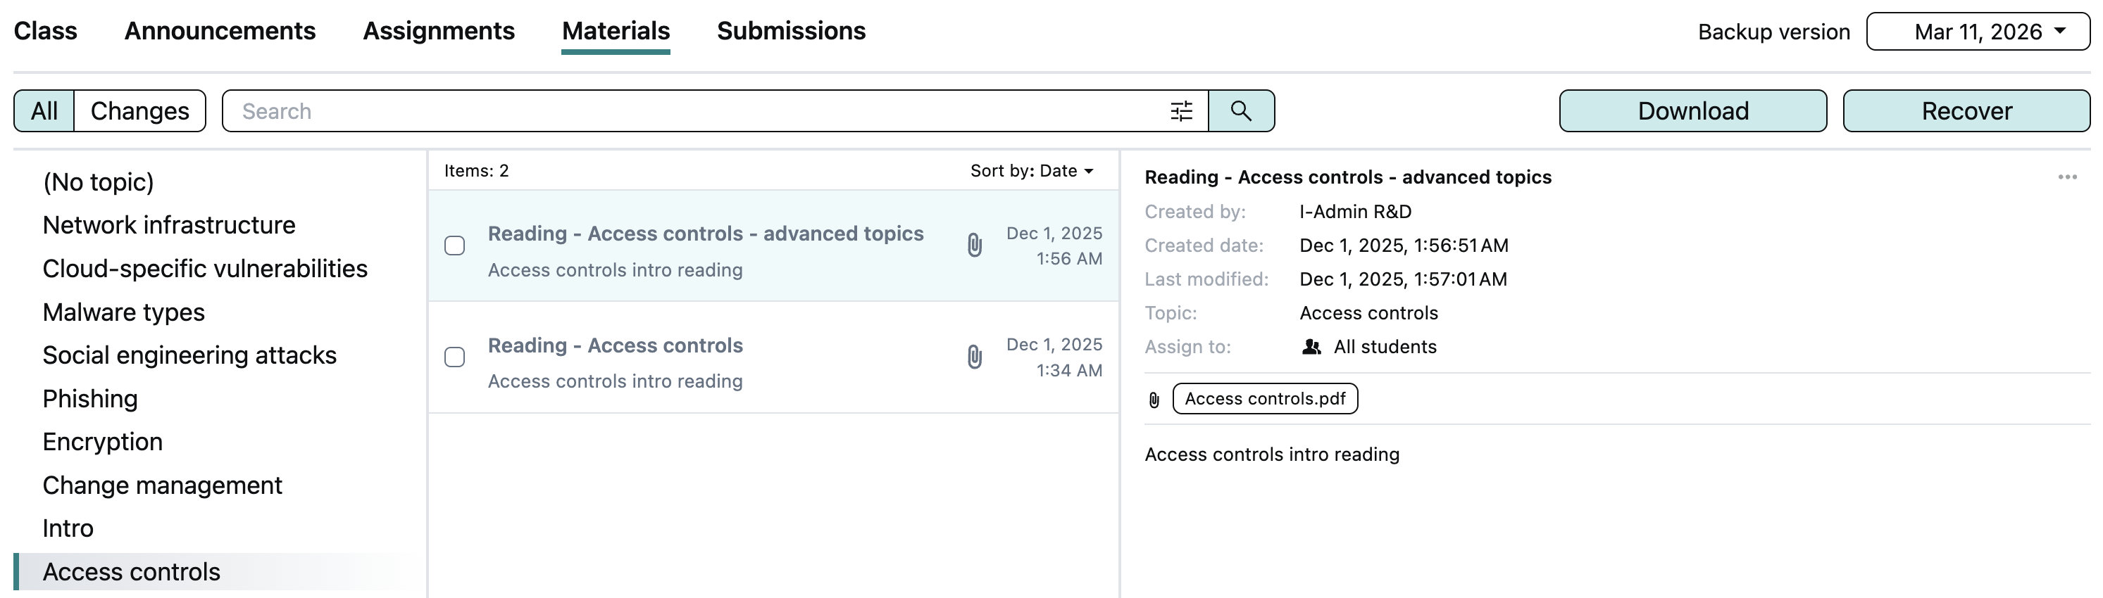Click the magnifier search button

(x=1240, y=111)
